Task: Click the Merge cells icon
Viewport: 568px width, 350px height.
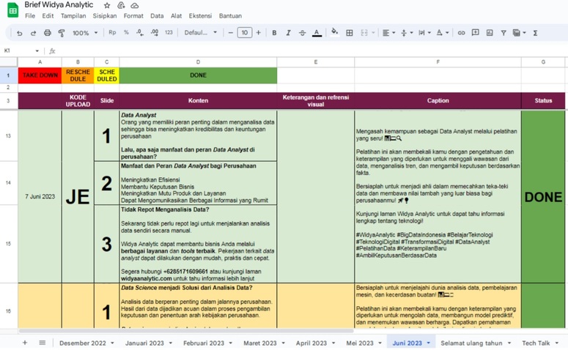Action: (364, 33)
